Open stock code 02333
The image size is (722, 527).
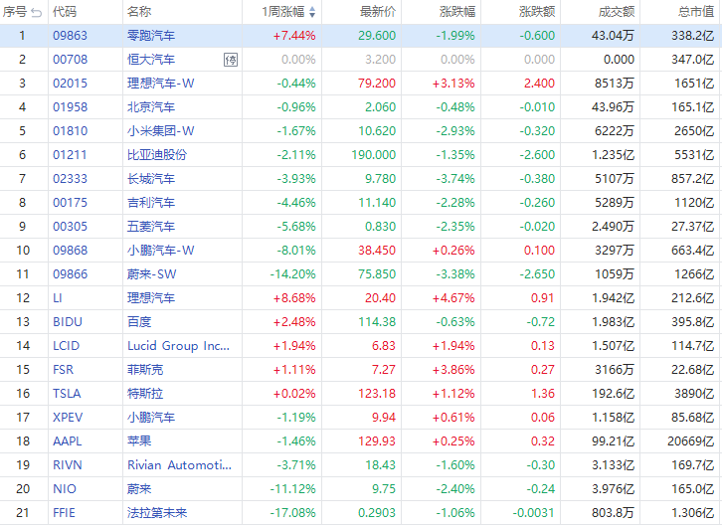(70, 179)
